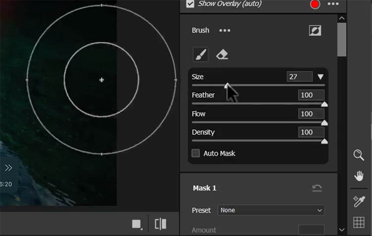
Task: Collapse brush settings with triangle arrow
Action: [320, 77]
